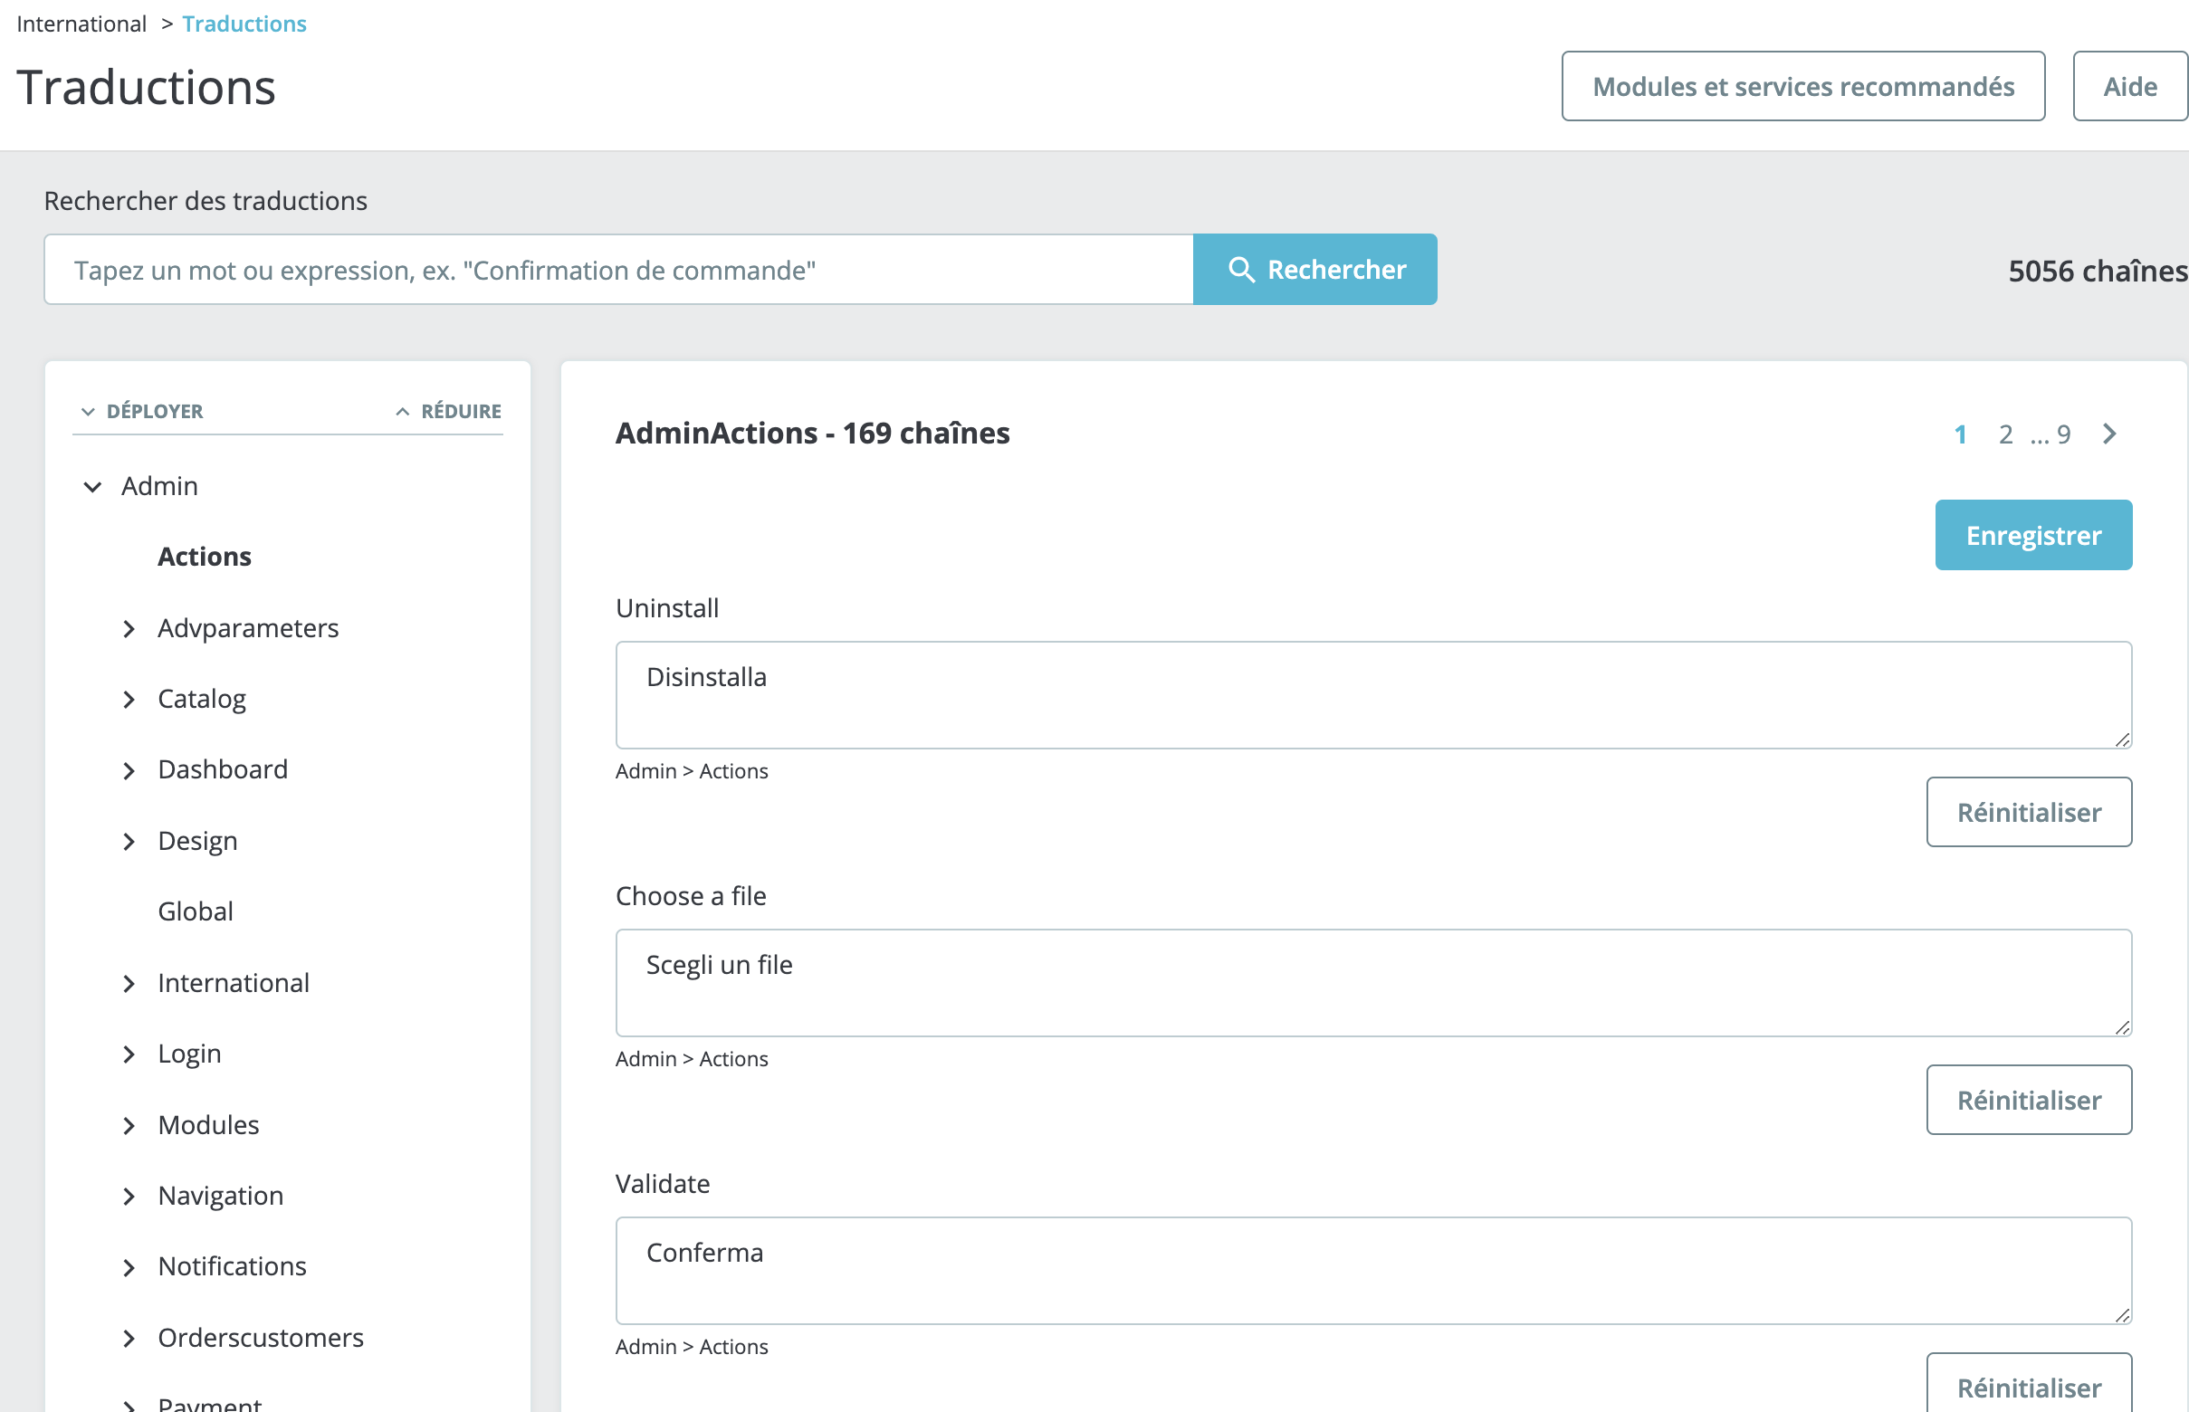Open the Notifications domain label
Image resolution: width=2189 pixels, height=1412 pixels.
click(x=232, y=1266)
